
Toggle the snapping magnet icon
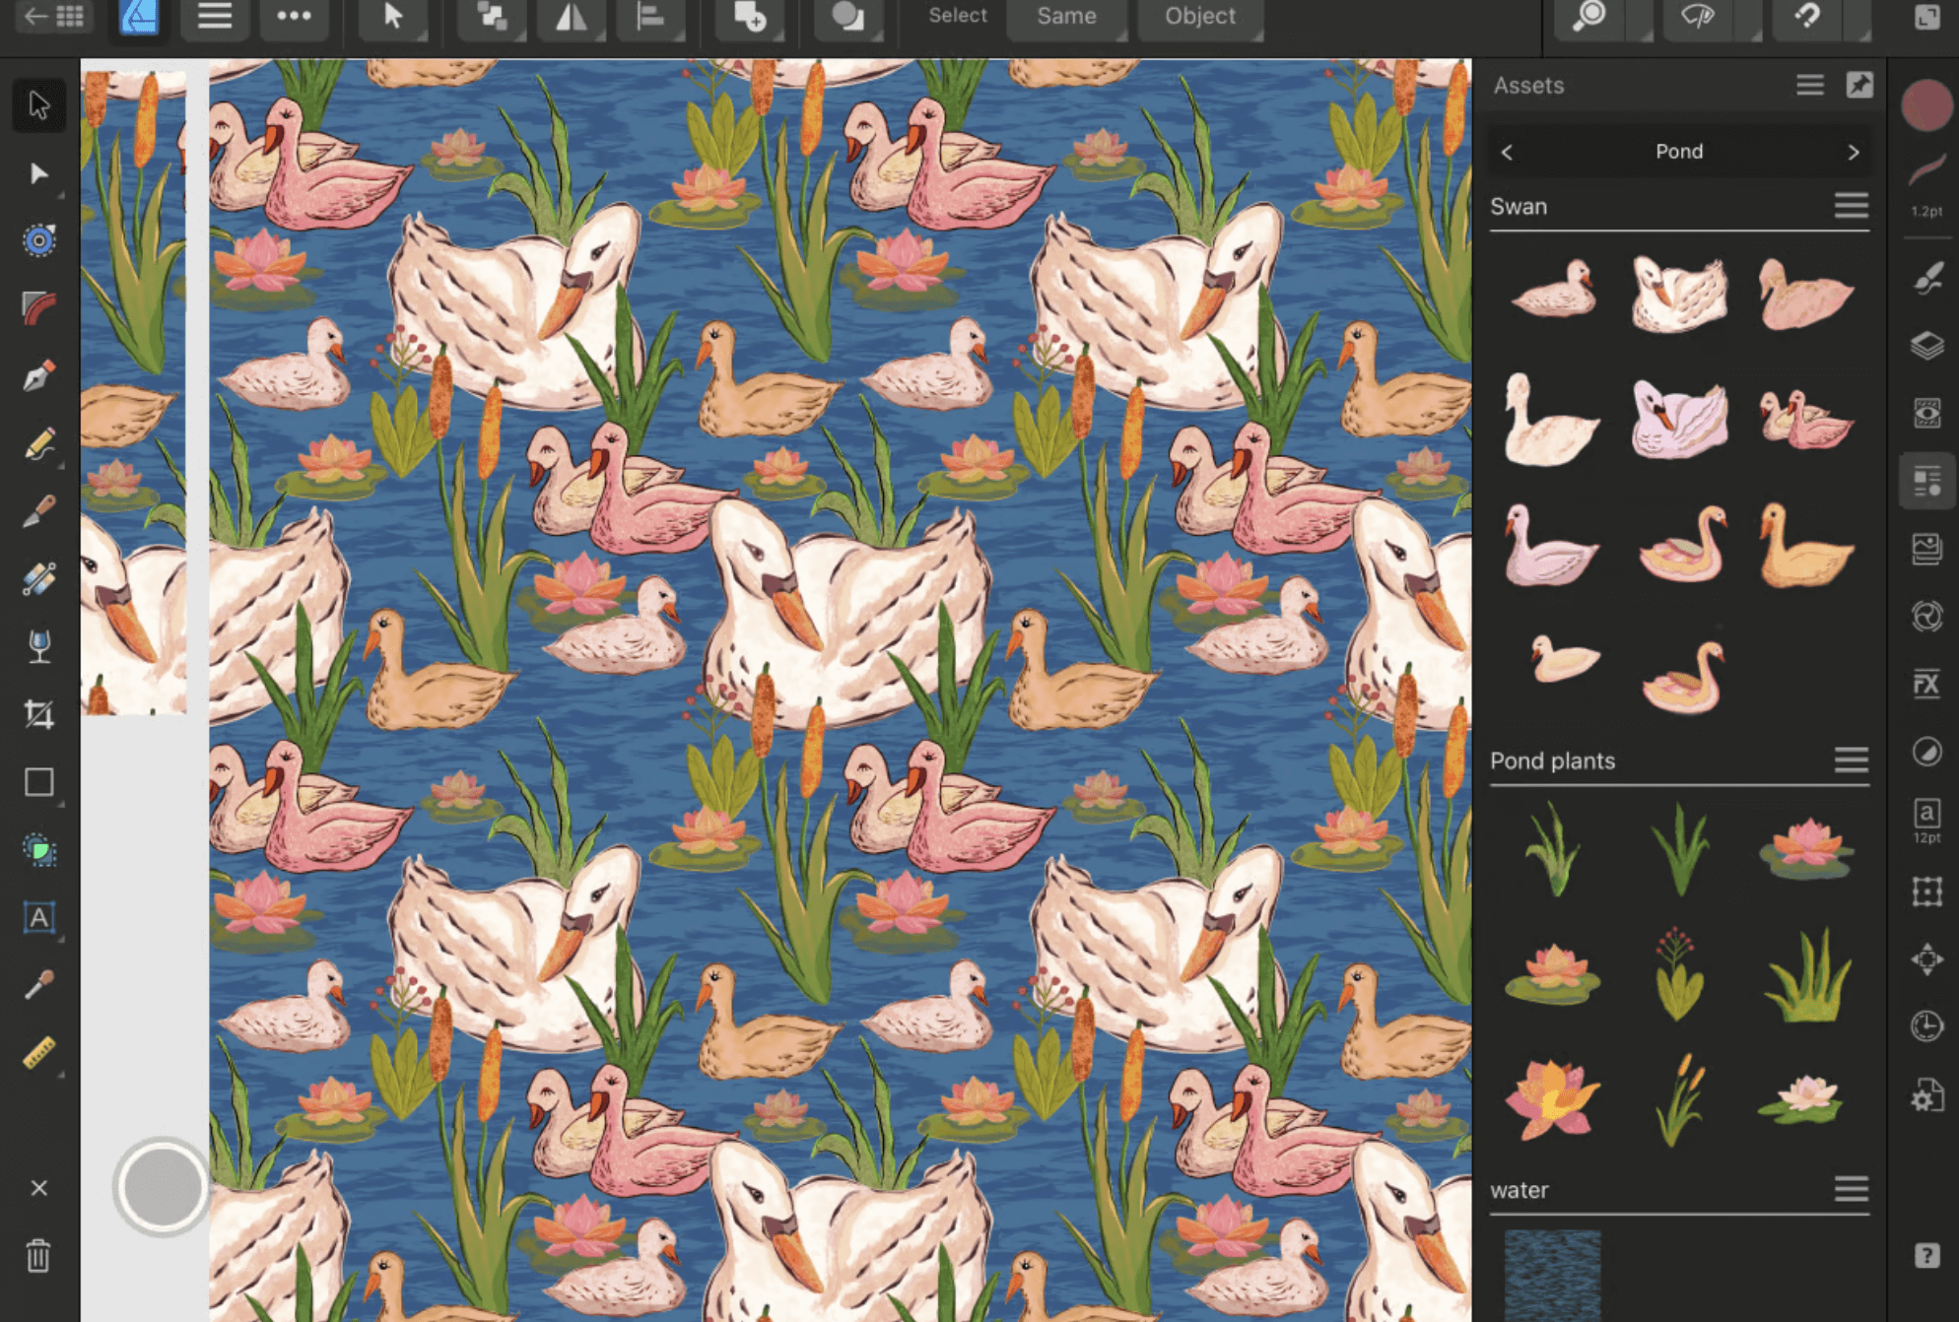click(x=1806, y=17)
